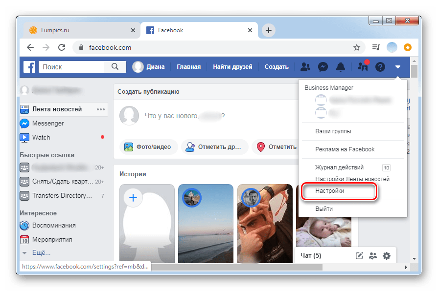Click the Facebook search field
The width and height of the screenshot is (438, 291).
click(73, 67)
